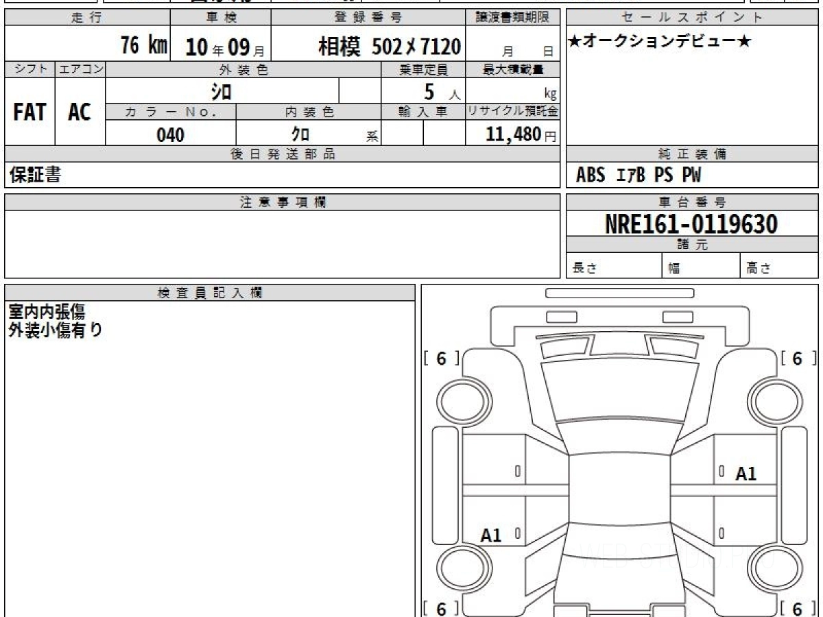Click the registration number 相模 502 メ 7120
This screenshot has width=823, height=617.
[389, 47]
